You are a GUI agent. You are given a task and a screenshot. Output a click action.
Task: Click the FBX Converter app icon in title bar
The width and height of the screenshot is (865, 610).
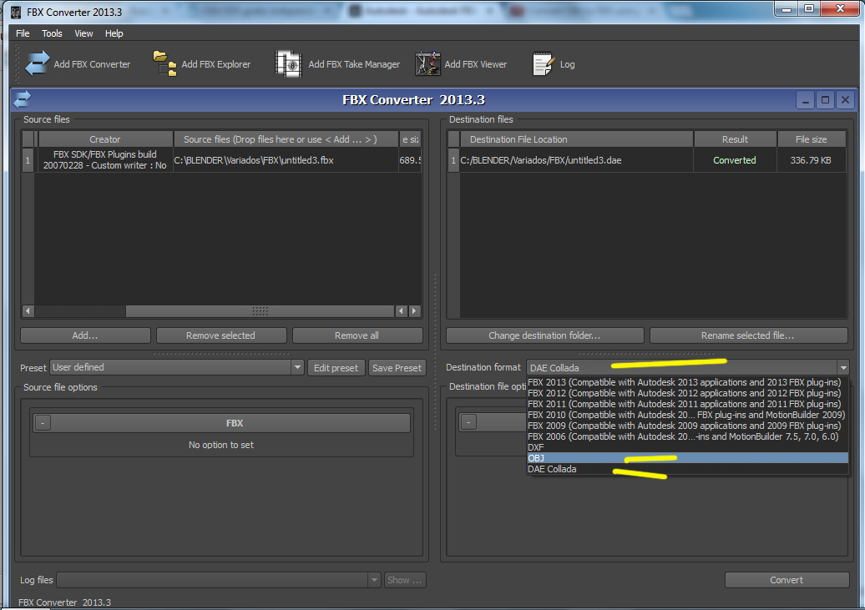[16, 12]
